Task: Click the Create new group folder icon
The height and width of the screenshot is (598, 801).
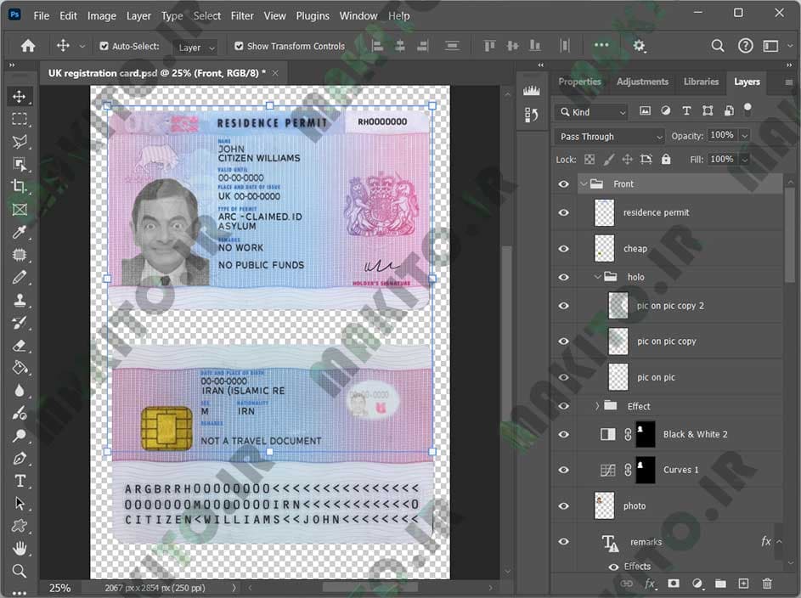Action: tap(720, 584)
